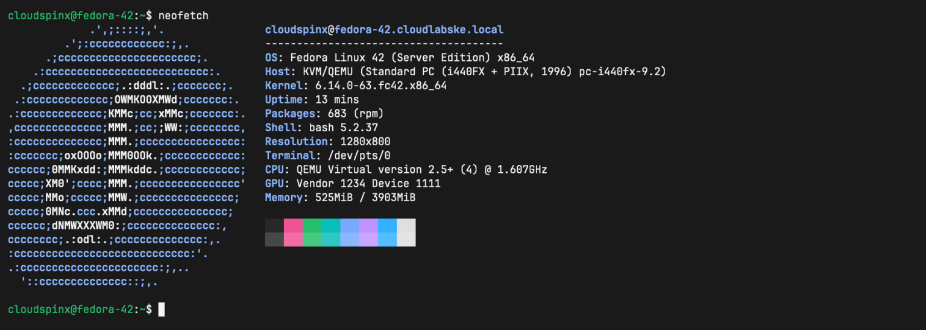926x330 pixels.
Task: Click the cloudspinx@fedora-42.cloudlabske.local header
Action: pos(384,30)
